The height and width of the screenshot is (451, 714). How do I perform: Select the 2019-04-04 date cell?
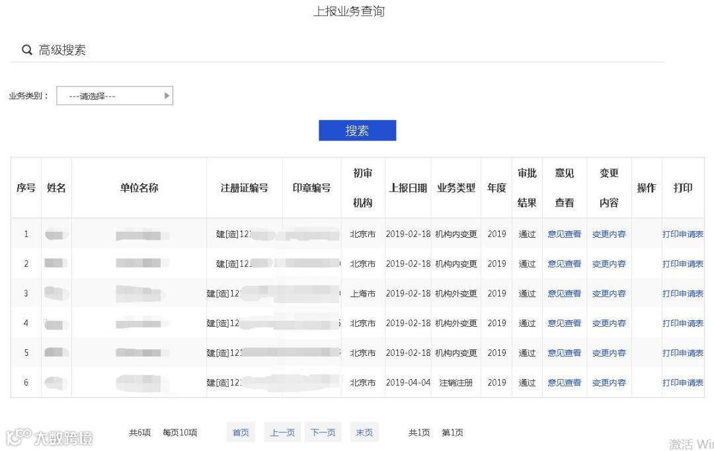click(408, 383)
